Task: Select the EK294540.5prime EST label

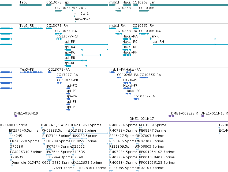Action: tap(24, 131)
